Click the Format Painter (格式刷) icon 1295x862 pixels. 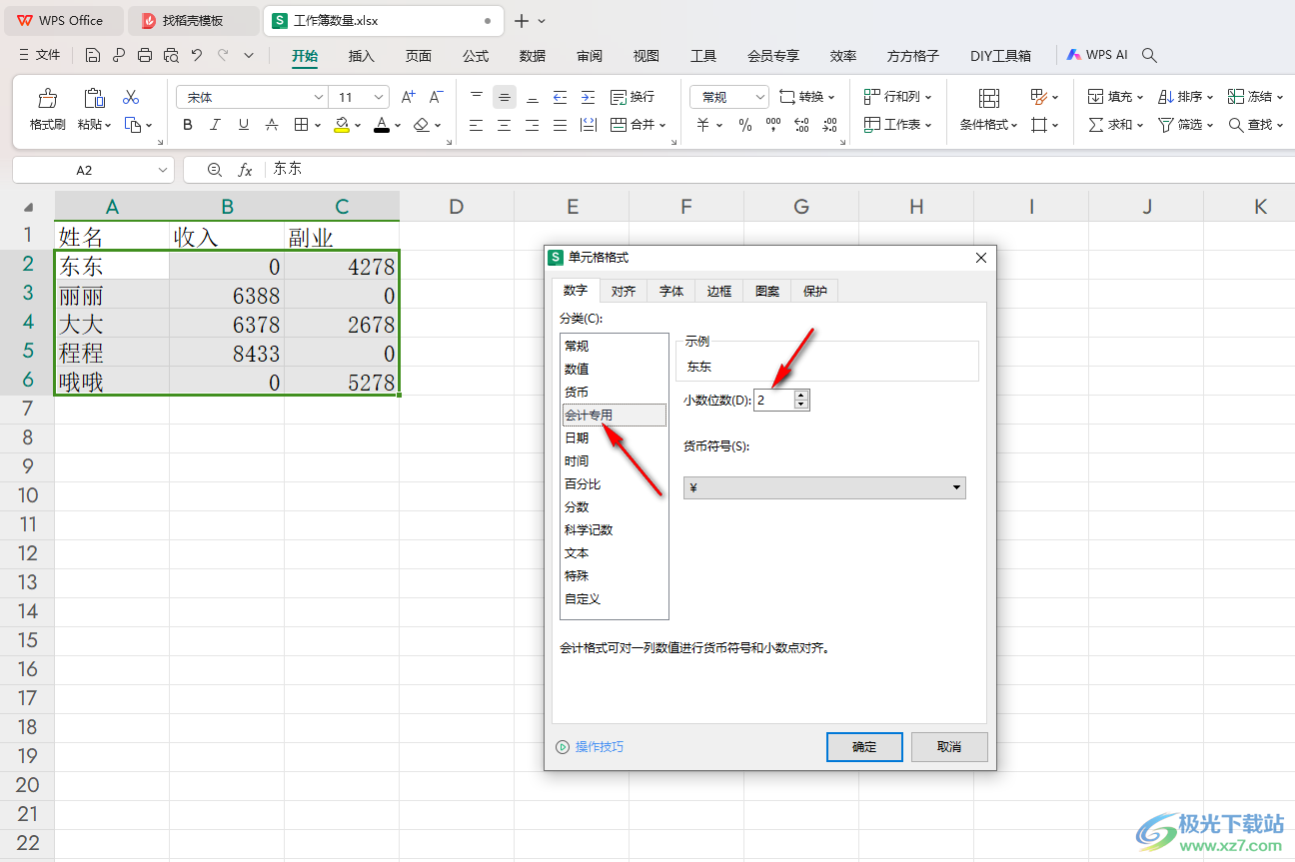pyautogui.click(x=47, y=98)
